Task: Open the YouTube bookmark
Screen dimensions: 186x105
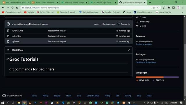Action: (29, 12)
